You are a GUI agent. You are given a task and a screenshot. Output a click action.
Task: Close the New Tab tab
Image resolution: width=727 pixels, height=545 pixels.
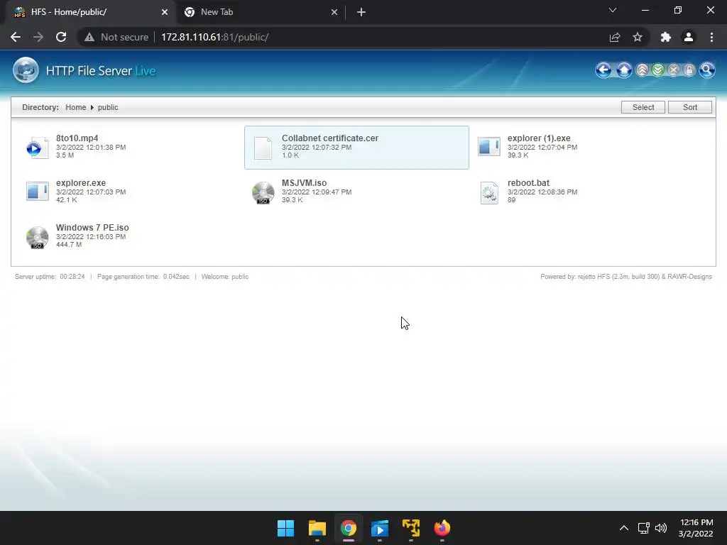pos(334,12)
